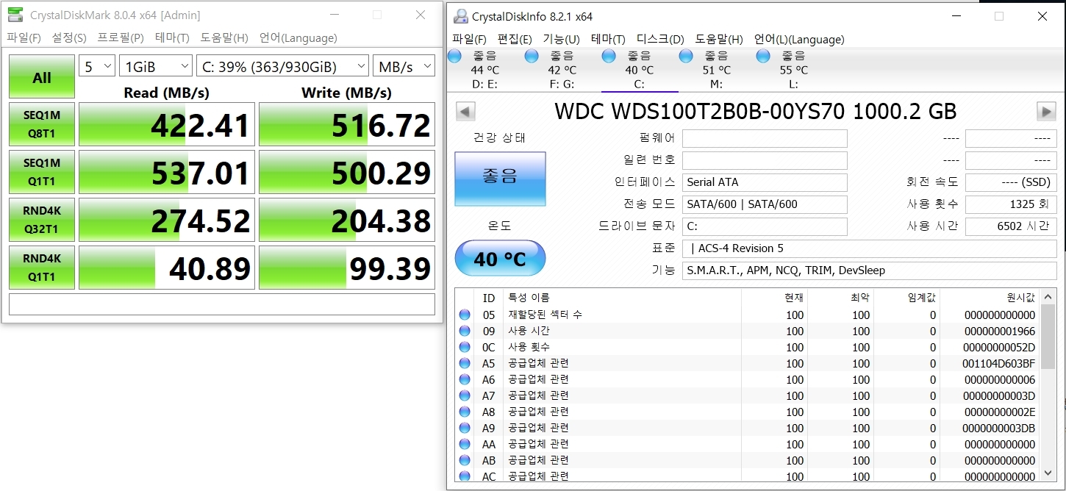
Task: Go to next disk with right arrow
Action: click(1046, 111)
